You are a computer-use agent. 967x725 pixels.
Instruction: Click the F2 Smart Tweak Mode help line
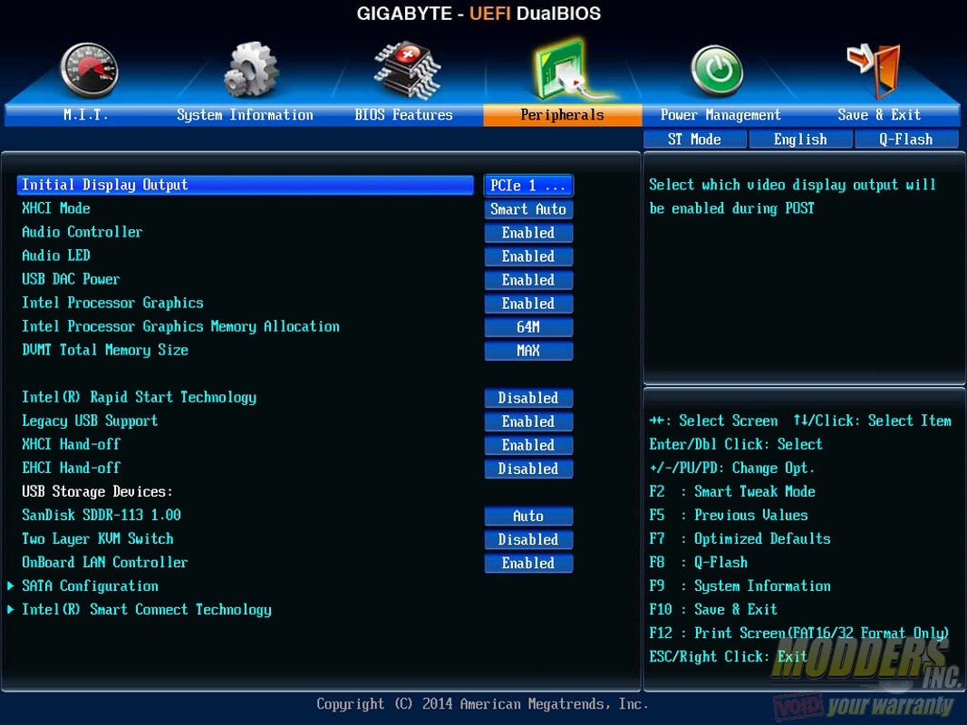click(x=732, y=491)
